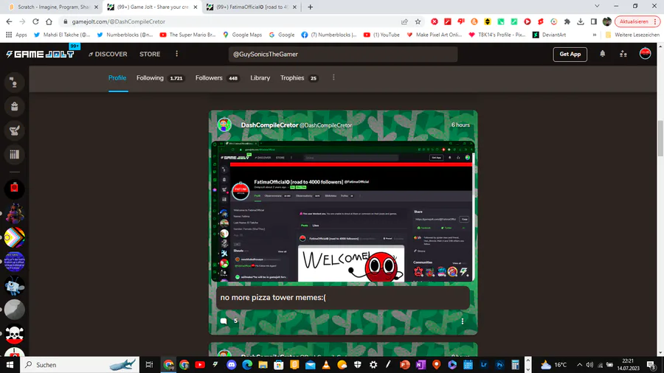The width and height of the screenshot is (664, 373).
Task: Open the Game Jolt home logo
Action: tap(41, 54)
